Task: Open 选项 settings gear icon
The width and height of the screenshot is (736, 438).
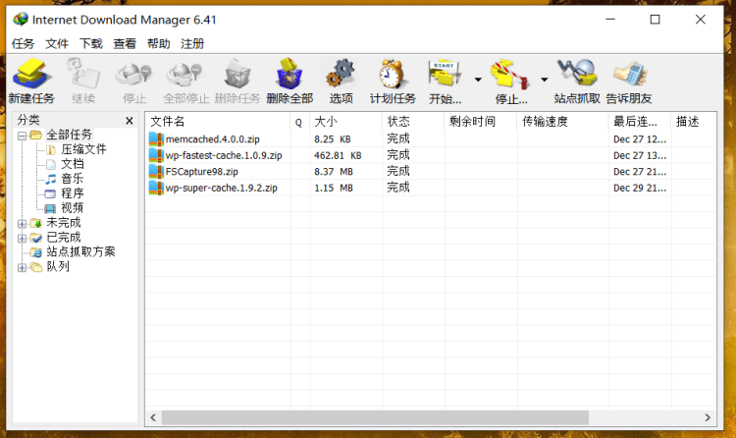Action: [341, 74]
